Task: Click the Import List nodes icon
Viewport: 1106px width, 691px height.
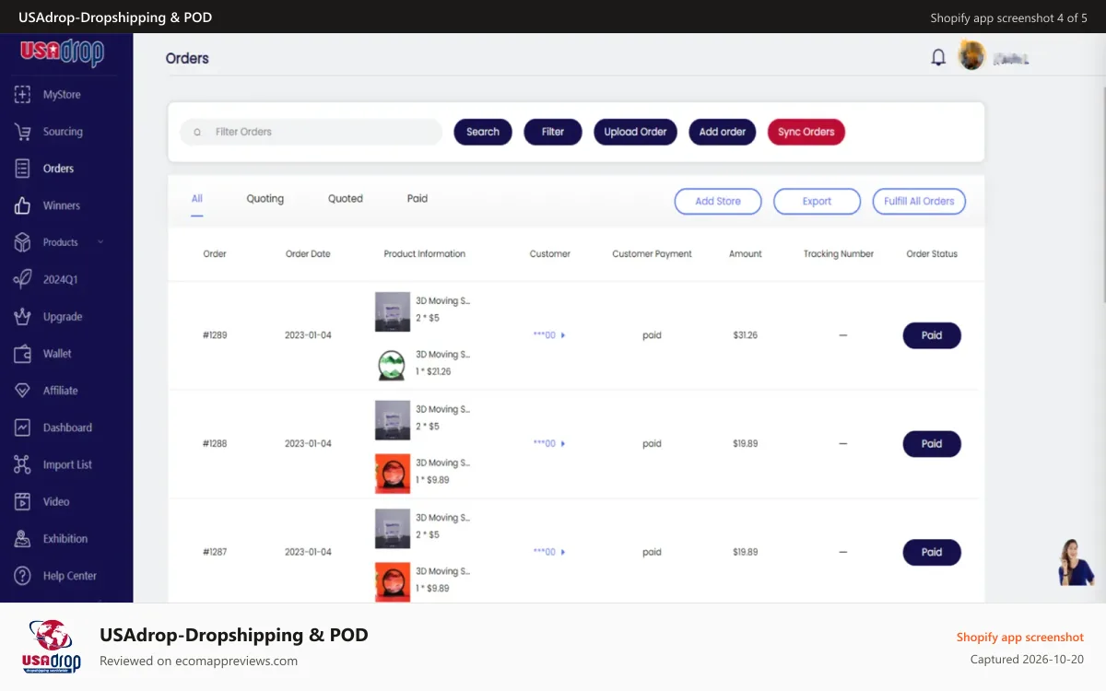Action: (22, 465)
